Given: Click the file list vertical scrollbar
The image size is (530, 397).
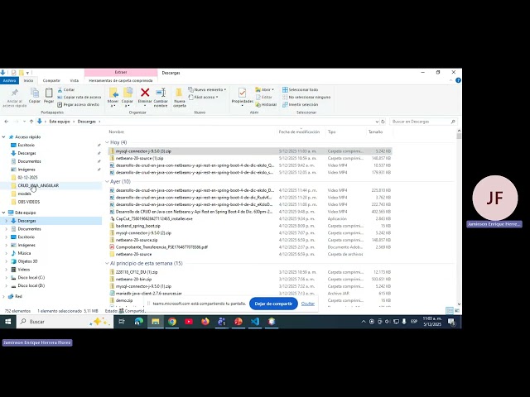Looking at the screenshot, I should click(459, 218).
